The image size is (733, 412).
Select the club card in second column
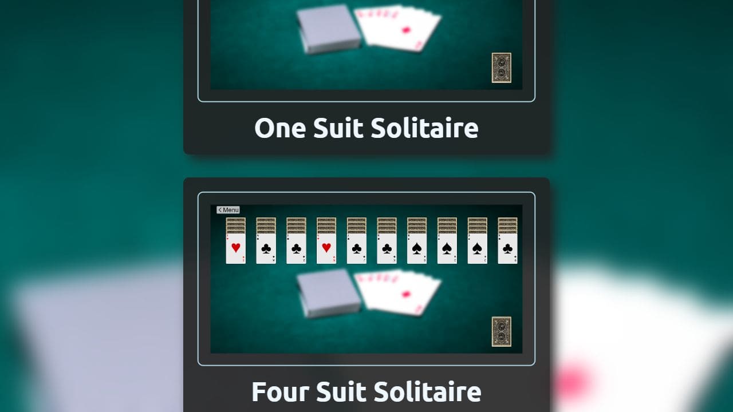(266, 248)
